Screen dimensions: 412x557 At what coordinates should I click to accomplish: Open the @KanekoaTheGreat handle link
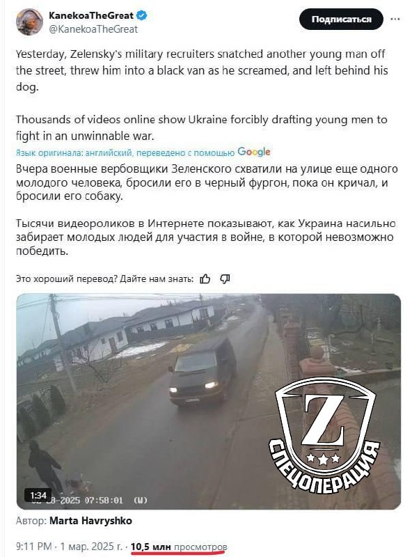click(x=93, y=29)
